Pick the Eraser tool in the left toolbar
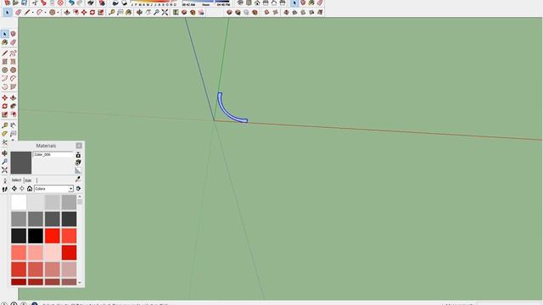 pyautogui.click(x=14, y=42)
